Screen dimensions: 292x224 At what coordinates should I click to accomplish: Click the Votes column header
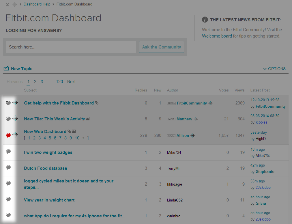click(224, 90)
